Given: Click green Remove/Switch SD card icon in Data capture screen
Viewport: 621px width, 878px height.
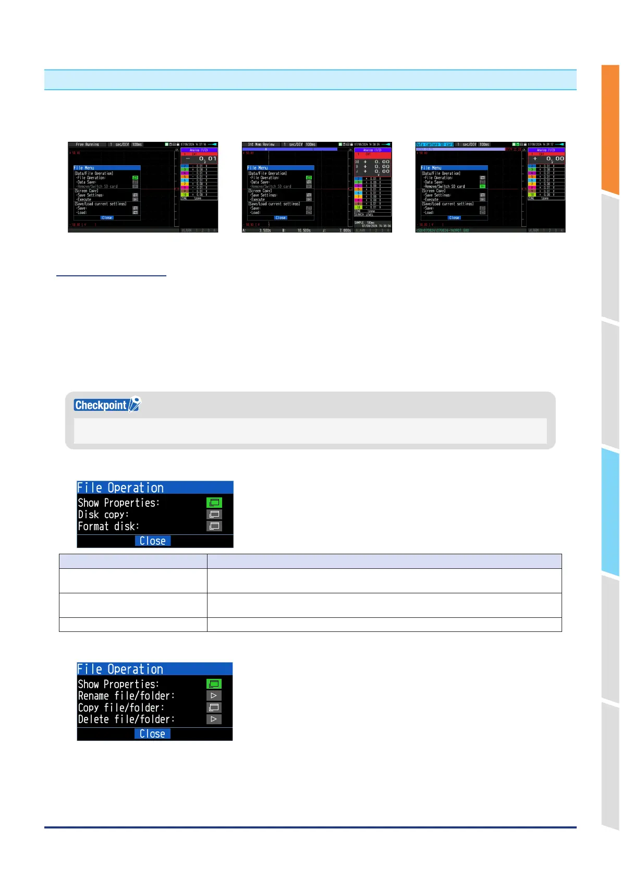Looking at the screenshot, I should point(482,186).
